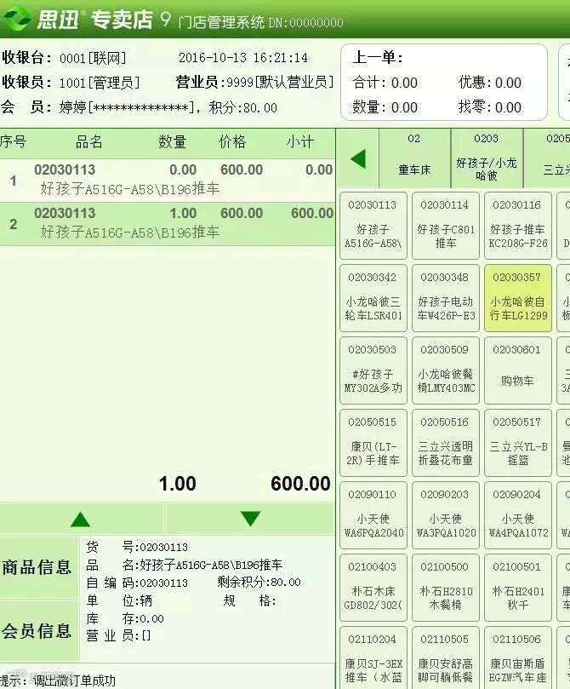Add product 02100403 朴石木床GD802/302

coord(373,588)
